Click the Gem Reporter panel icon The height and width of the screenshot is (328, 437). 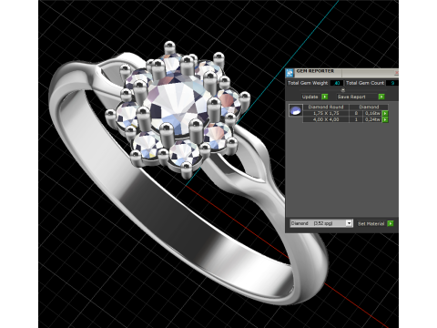click(290, 73)
